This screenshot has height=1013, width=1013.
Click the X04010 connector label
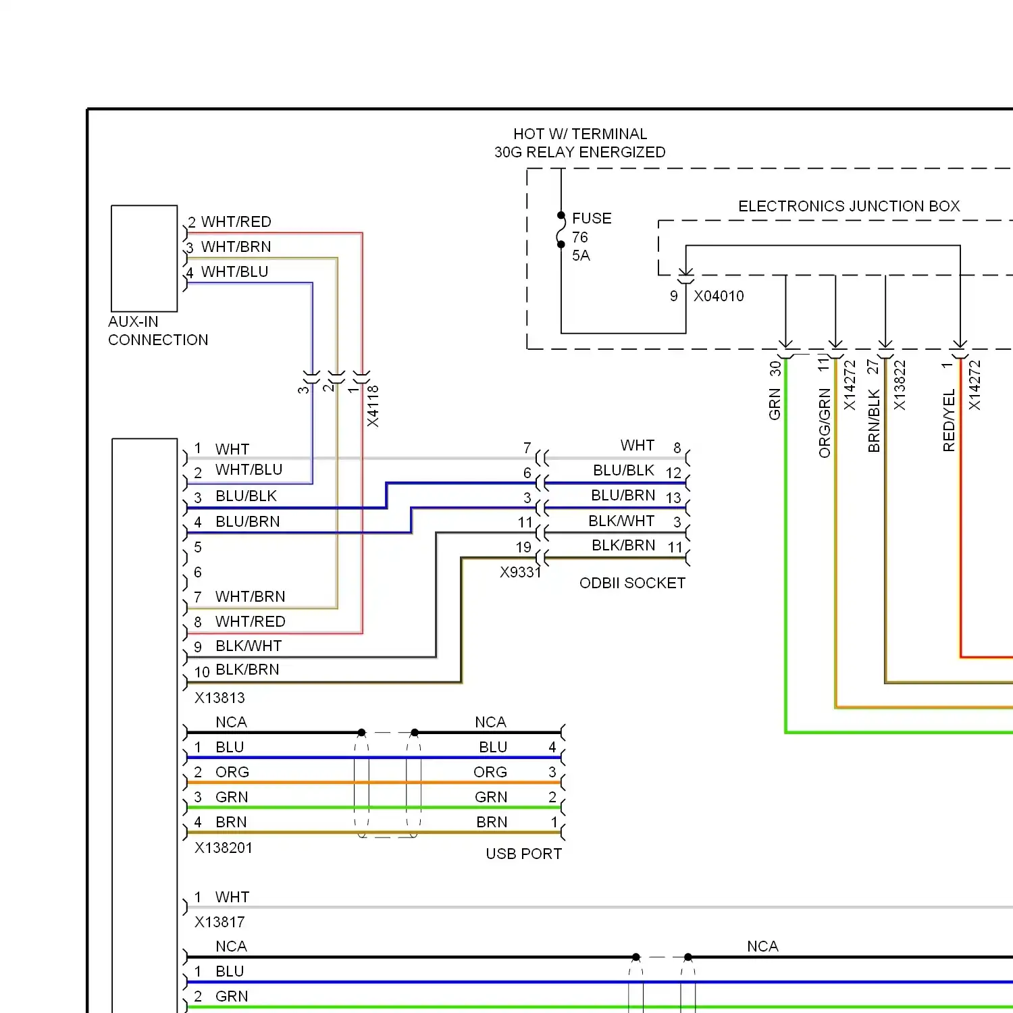coord(719,296)
